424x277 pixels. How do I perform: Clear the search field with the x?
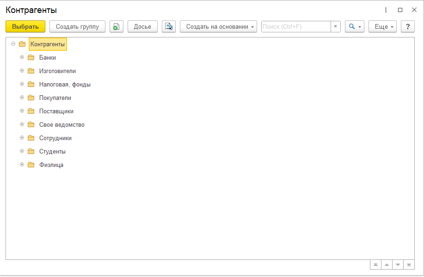pyautogui.click(x=335, y=26)
